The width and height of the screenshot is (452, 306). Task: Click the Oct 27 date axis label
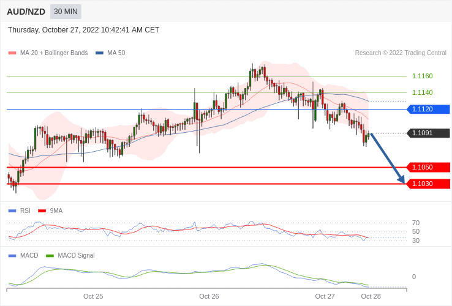(x=325, y=296)
